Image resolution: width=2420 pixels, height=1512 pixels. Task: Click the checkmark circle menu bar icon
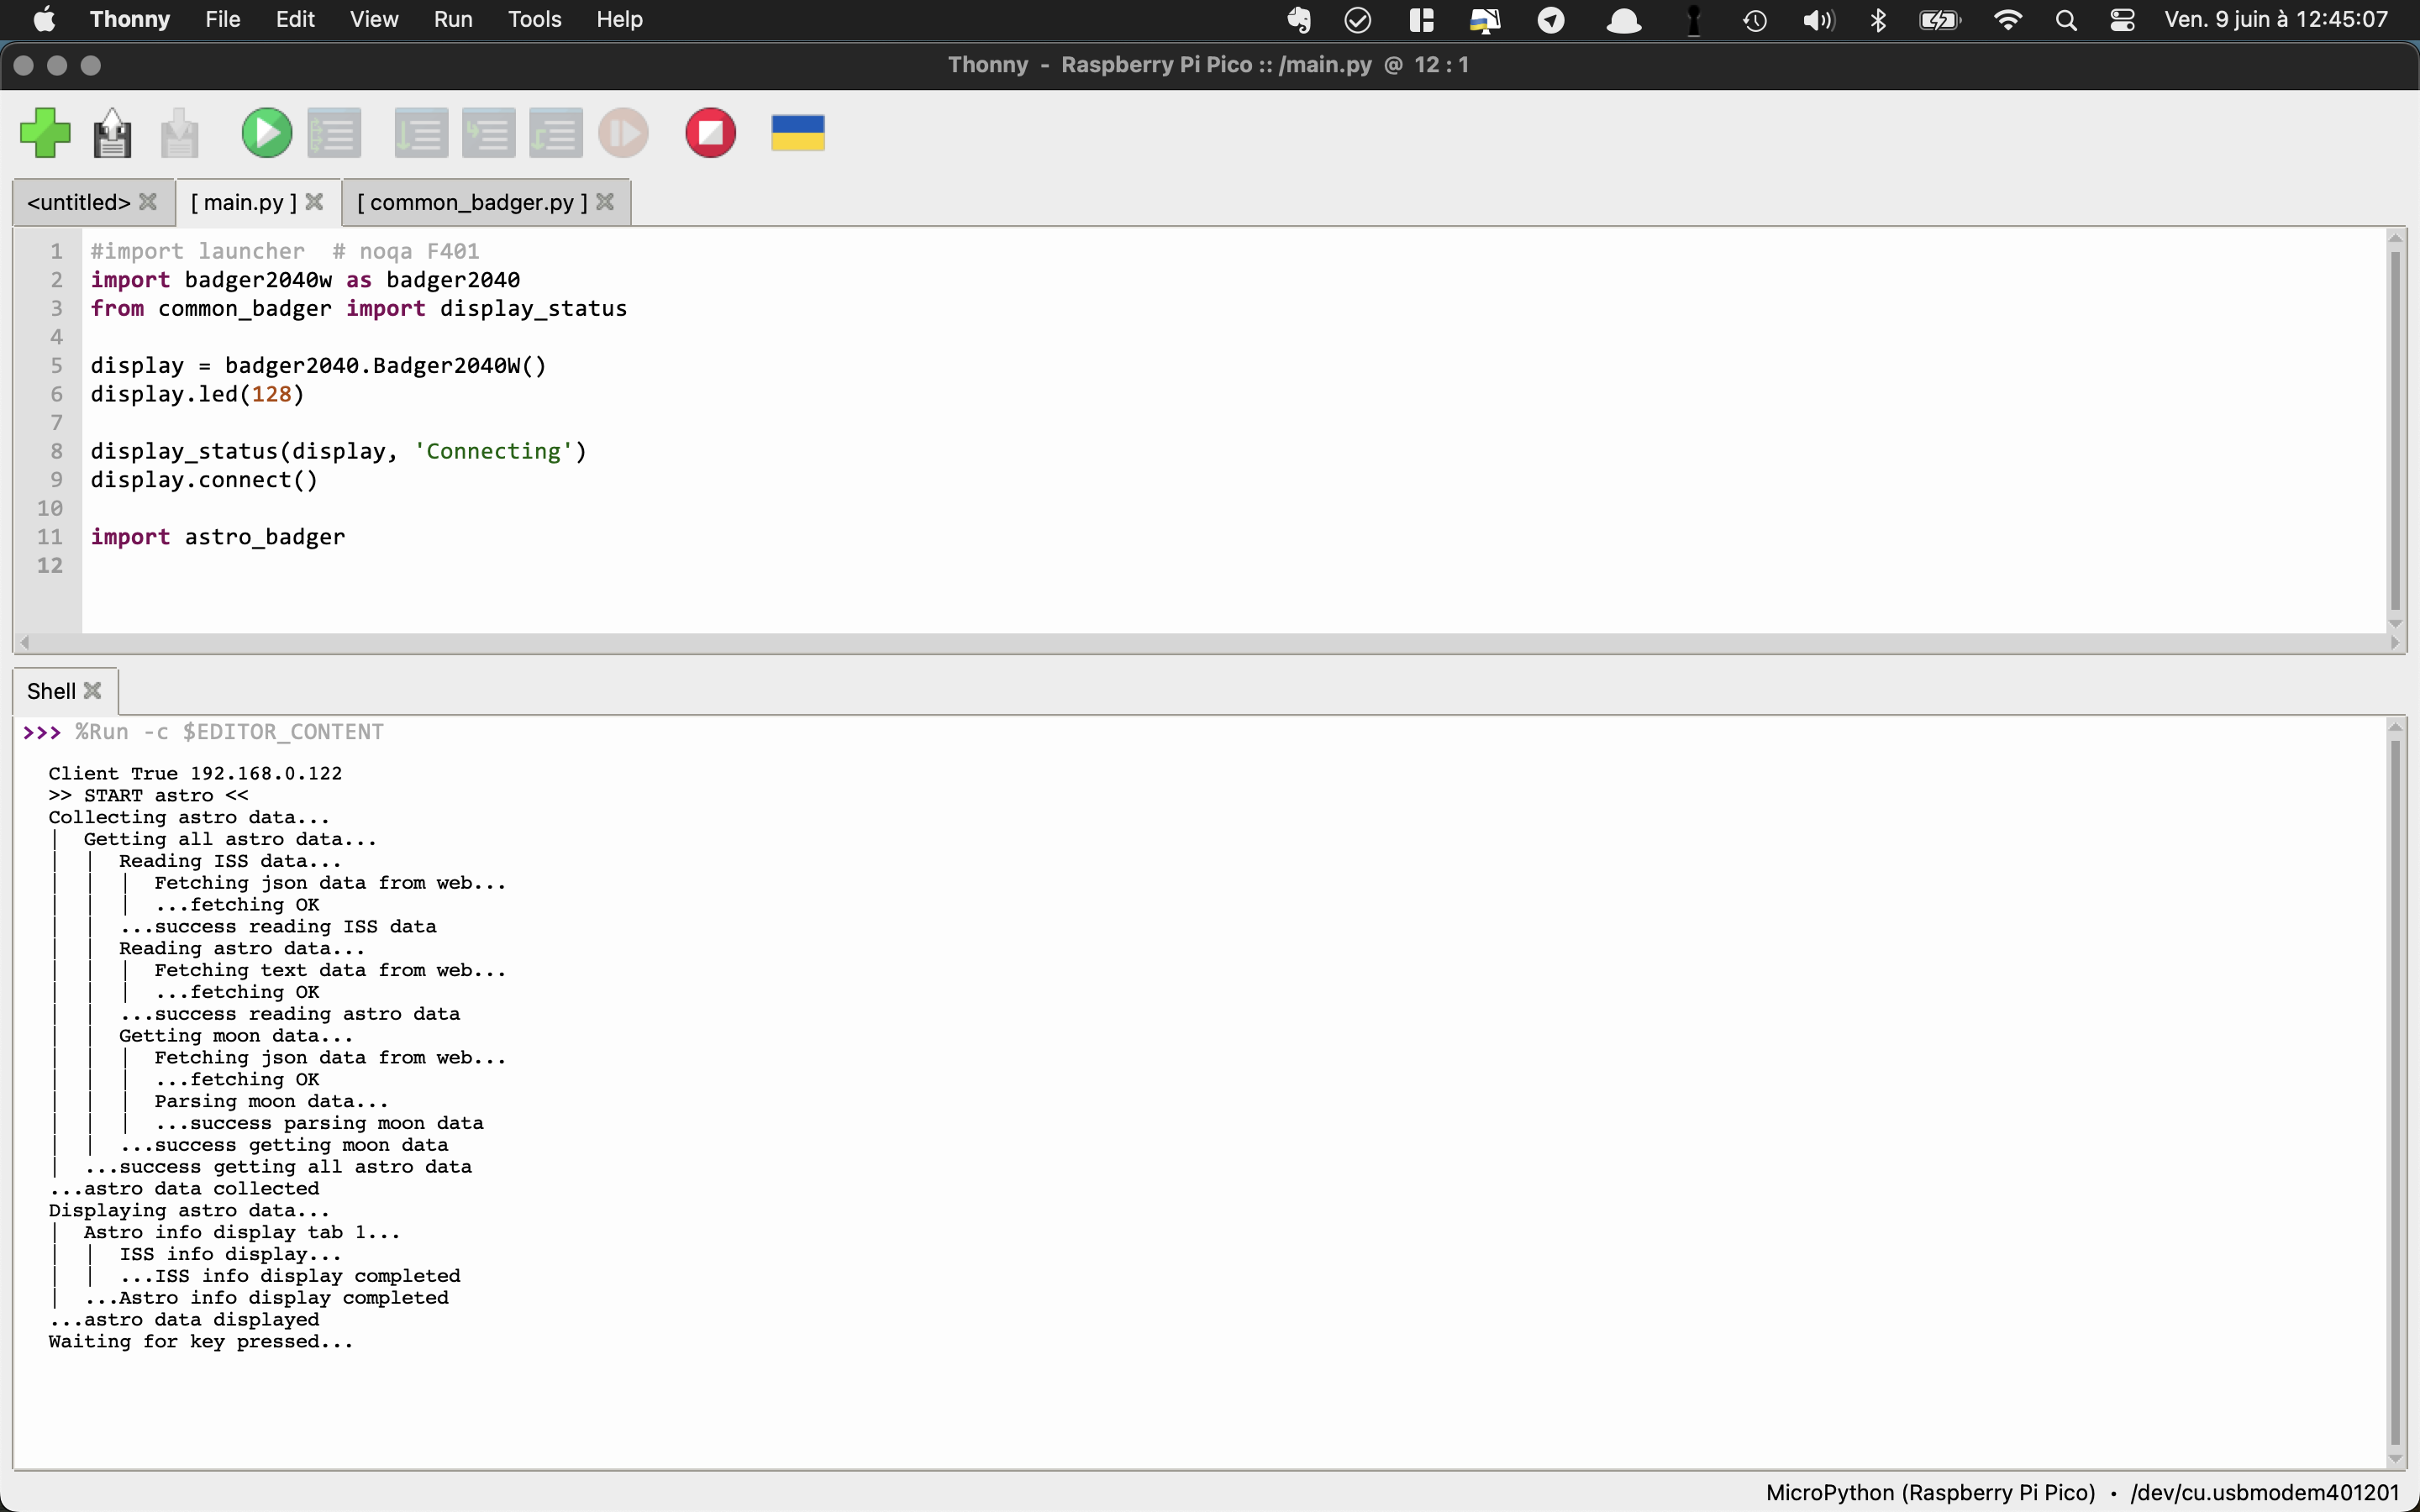click(x=1357, y=19)
